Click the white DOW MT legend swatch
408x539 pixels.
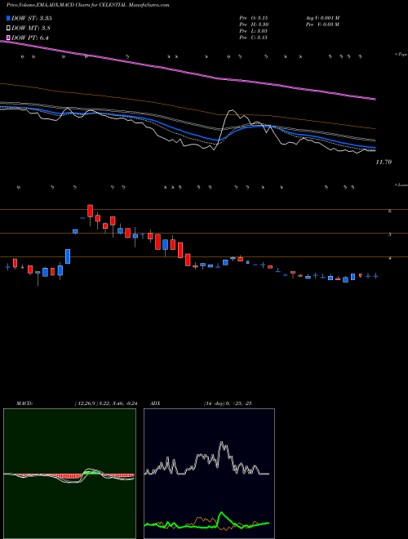coord(8,28)
